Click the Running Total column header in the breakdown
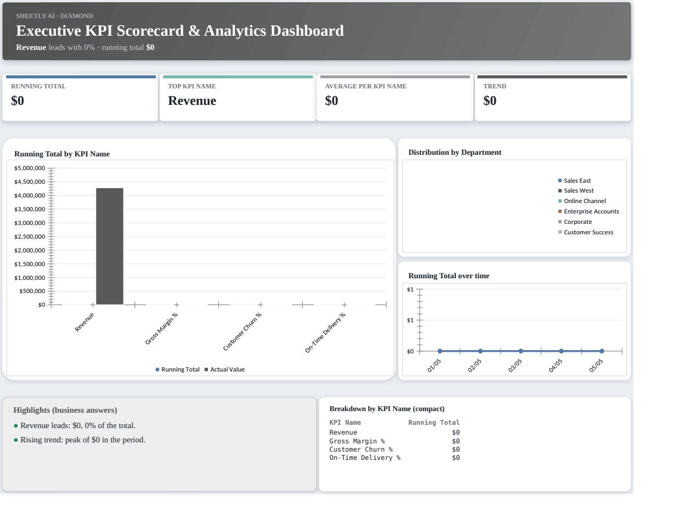This screenshot has width=673, height=506. pyautogui.click(x=434, y=423)
